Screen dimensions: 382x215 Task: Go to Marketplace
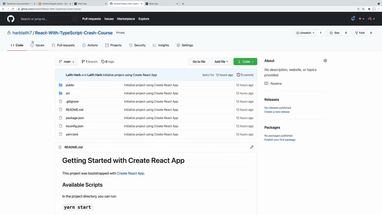(126, 19)
